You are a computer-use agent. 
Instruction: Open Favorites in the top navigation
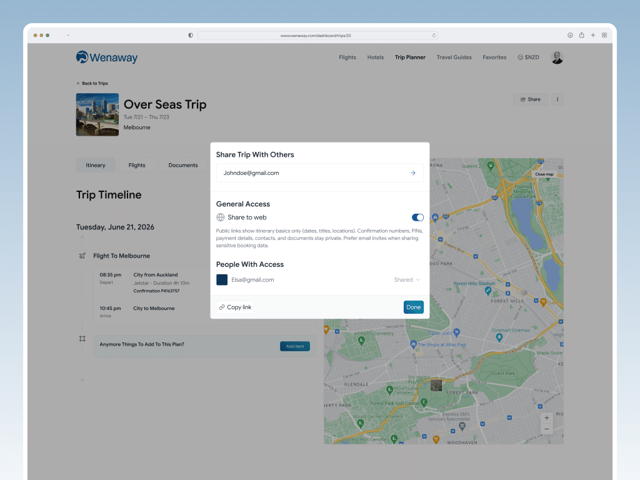[494, 57]
